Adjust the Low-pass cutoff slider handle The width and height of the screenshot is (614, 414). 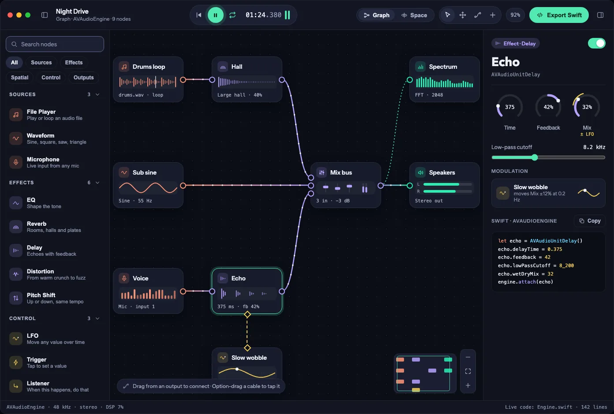point(535,157)
